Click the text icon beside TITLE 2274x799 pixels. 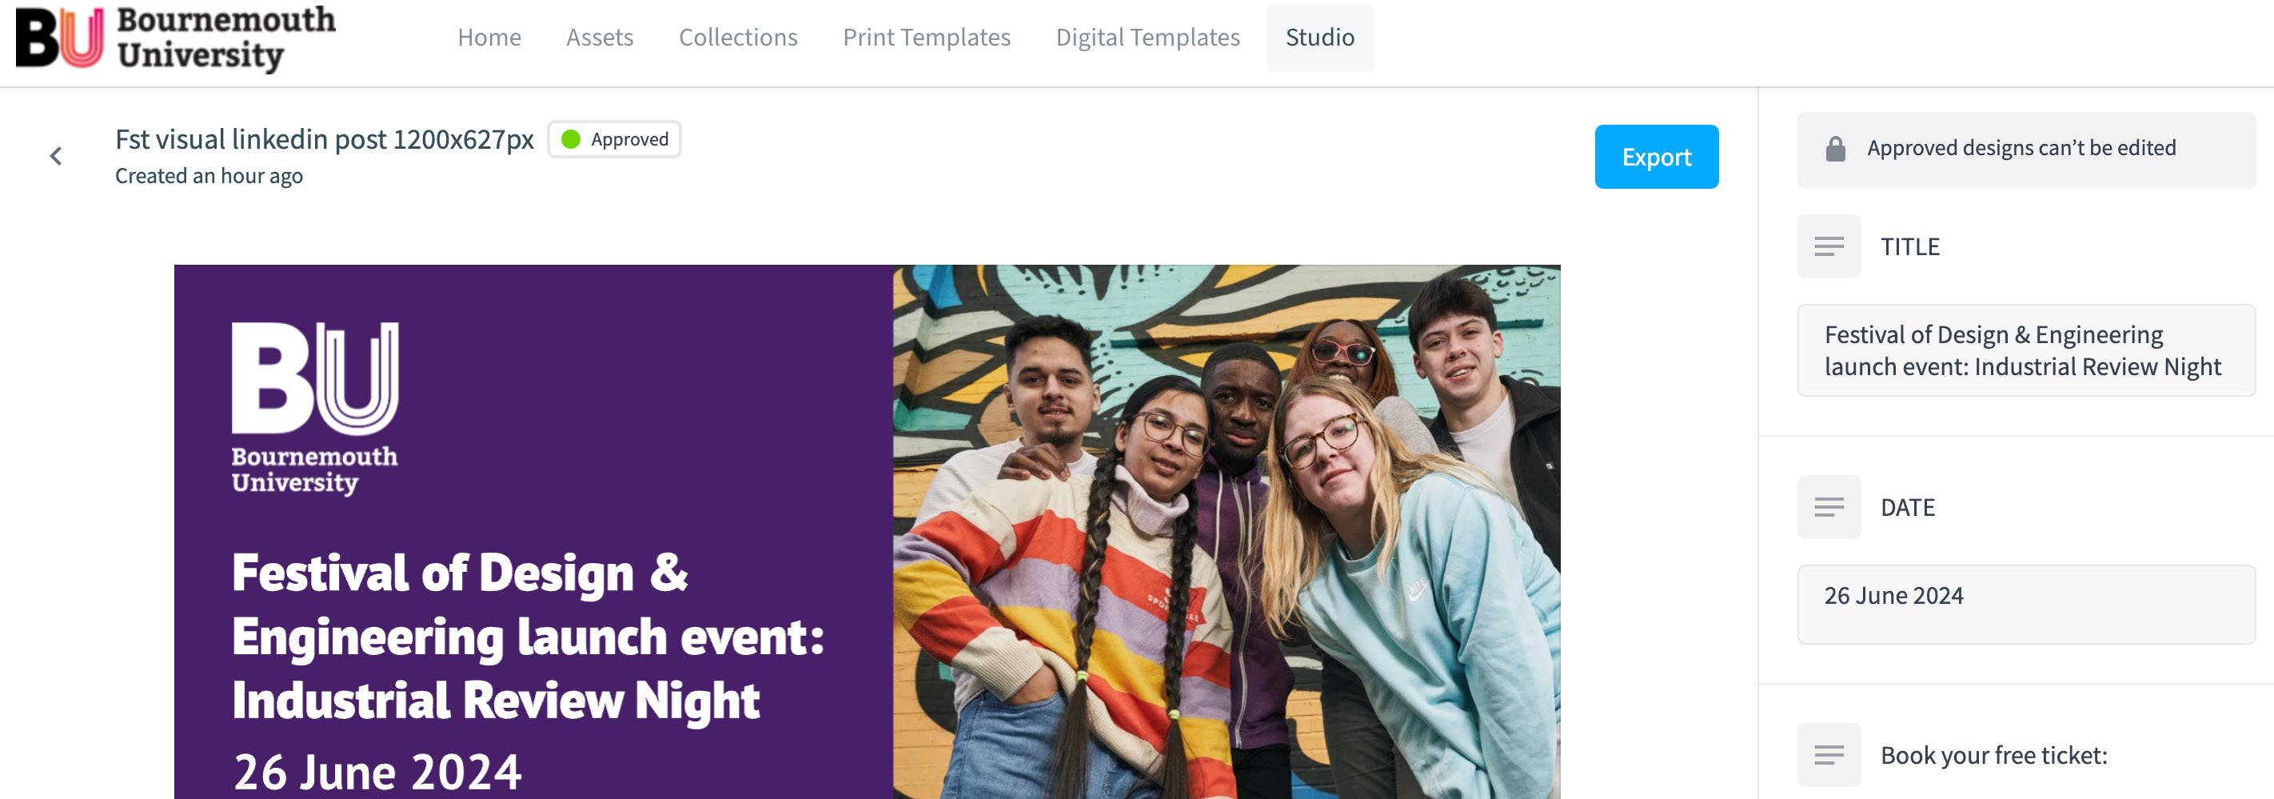[1829, 246]
